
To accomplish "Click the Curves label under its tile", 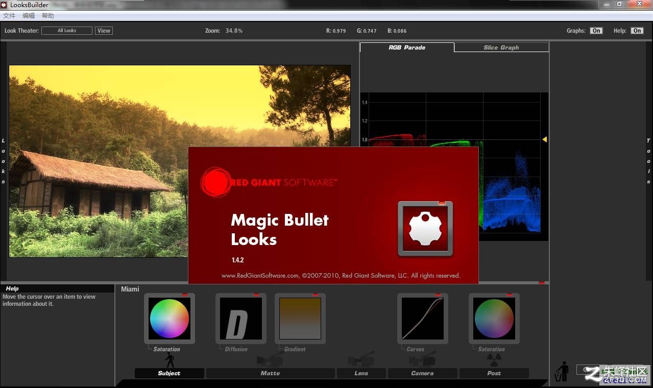I will coord(416,349).
